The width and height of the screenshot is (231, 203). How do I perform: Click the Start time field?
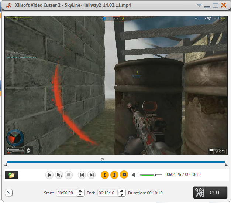click(66, 193)
